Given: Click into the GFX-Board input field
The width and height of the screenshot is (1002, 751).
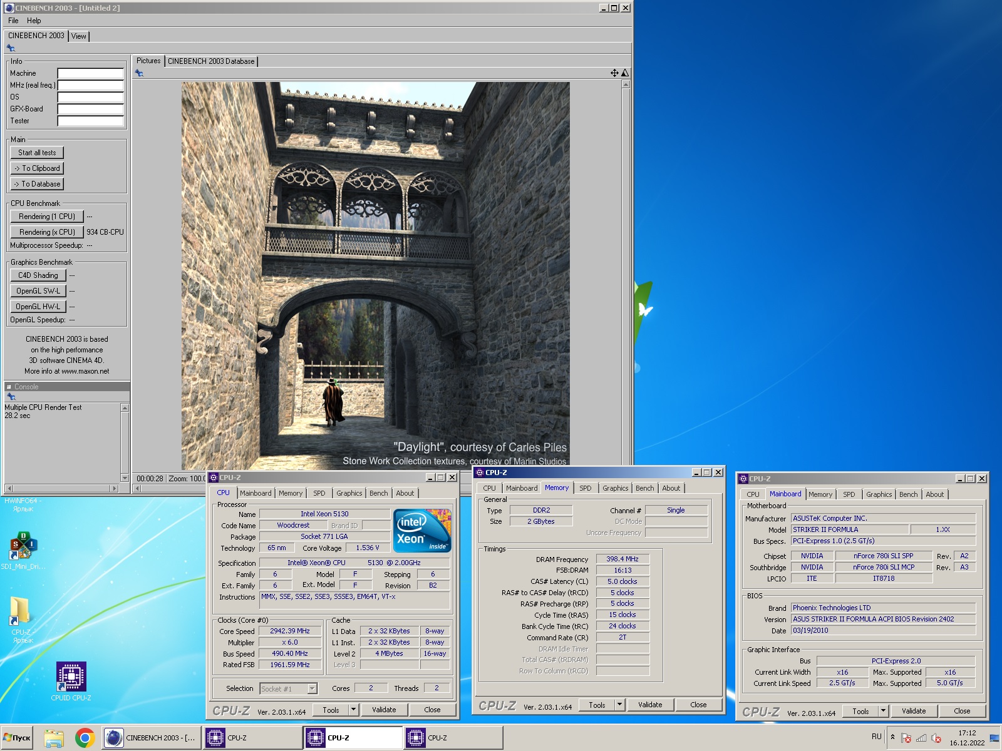Looking at the screenshot, I should pos(91,109).
